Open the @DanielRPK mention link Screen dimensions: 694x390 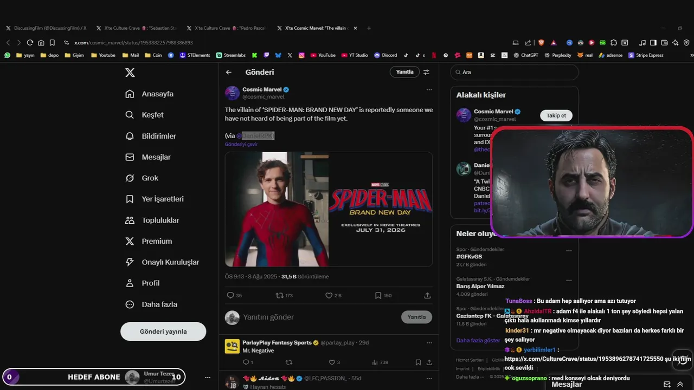click(x=255, y=135)
